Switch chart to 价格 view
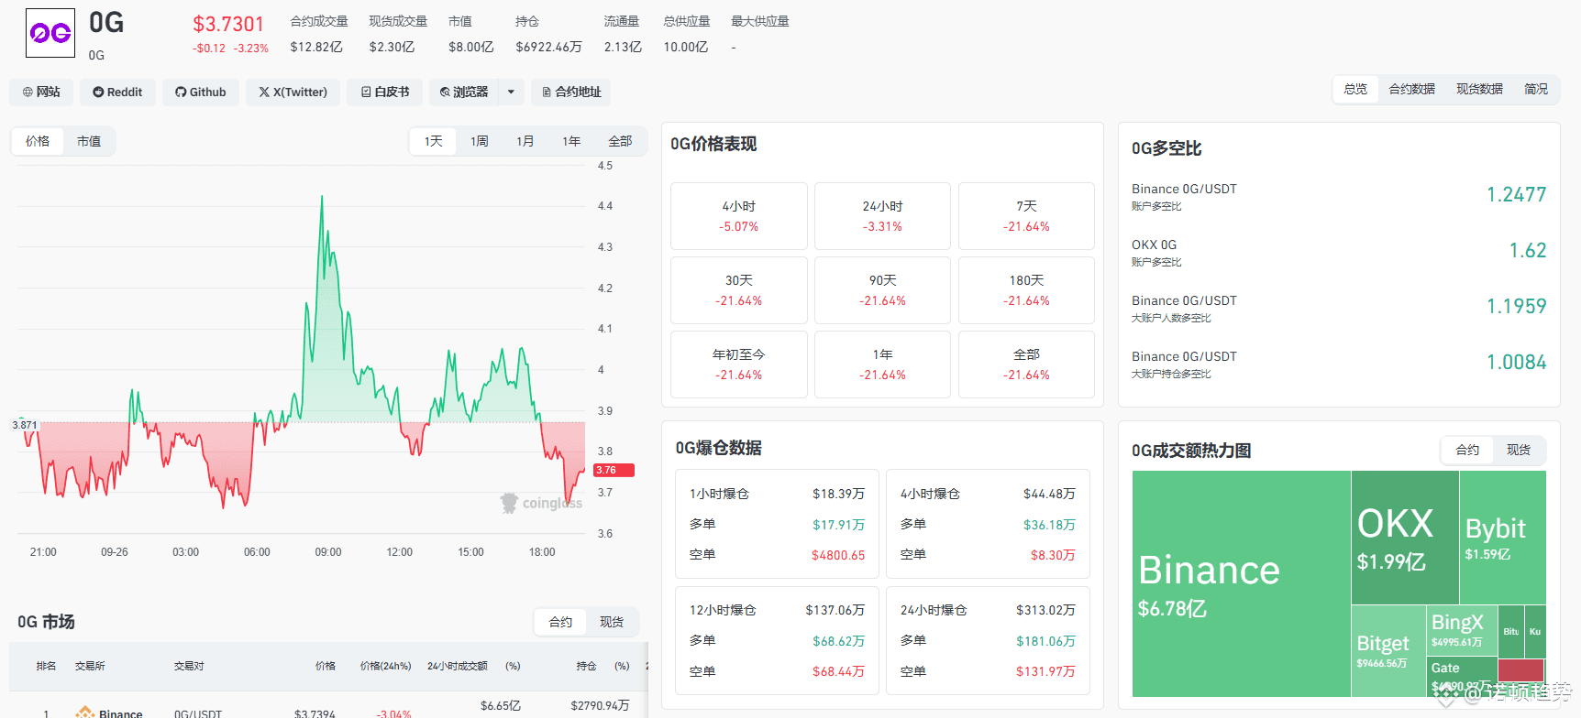 click(x=38, y=141)
